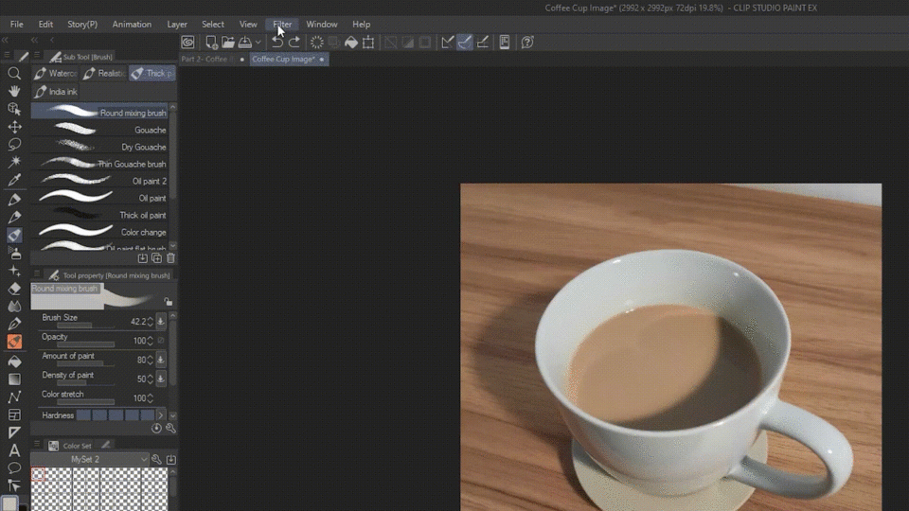Select the Fill bucket tool
Screen dimensions: 909x511
(x=14, y=361)
